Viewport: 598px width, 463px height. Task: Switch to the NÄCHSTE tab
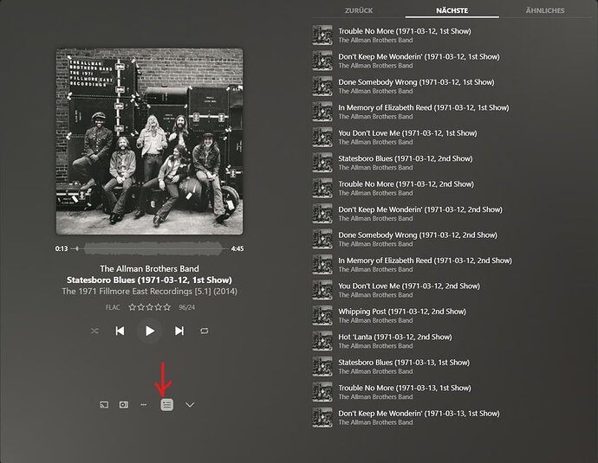point(452,10)
